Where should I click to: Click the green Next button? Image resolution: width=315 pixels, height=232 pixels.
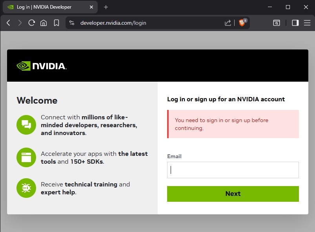tap(233, 194)
